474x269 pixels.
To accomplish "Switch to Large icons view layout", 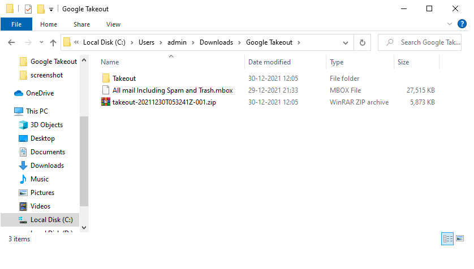I will point(460,238).
